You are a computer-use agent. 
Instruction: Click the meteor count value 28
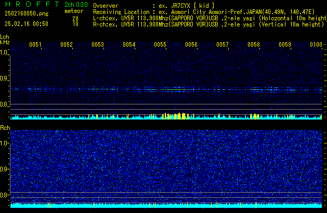click(75, 19)
